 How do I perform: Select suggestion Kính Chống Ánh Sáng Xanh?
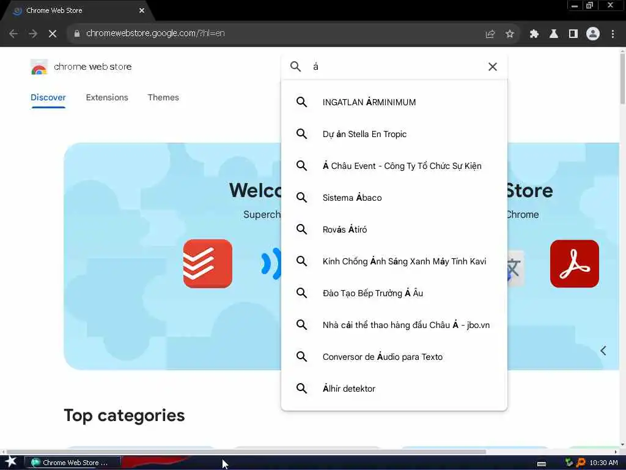click(394, 261)
